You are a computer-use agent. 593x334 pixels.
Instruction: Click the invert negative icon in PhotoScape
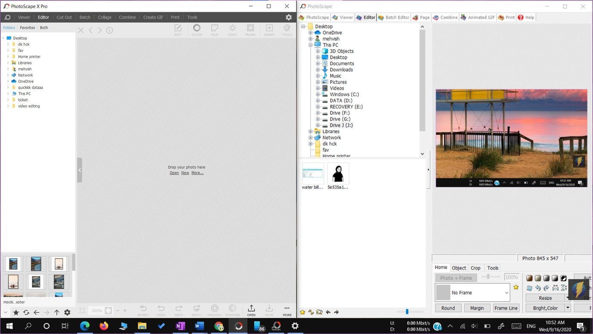pos(564,278)
